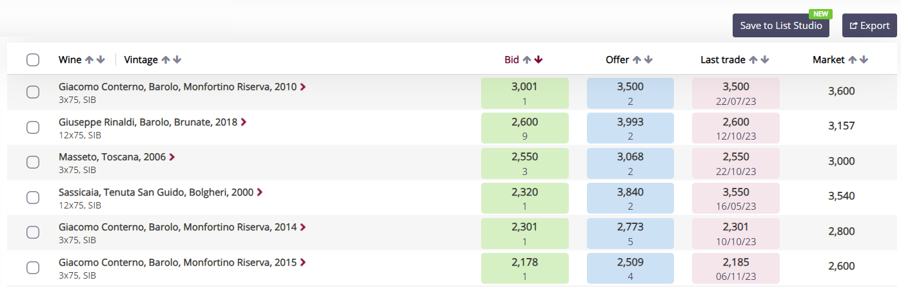The image size is (901, 287).
Task: Open Giacomo Conterno Monfortino Riserva 2014 link
Action: [x=177, y=227]
